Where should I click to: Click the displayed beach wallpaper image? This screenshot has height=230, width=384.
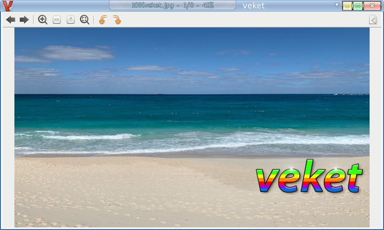coord(192,127)
